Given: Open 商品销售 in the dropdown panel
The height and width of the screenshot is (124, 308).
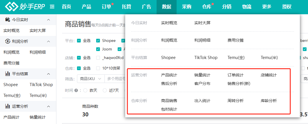Looking at the screenshot, I should click(169, 101).
